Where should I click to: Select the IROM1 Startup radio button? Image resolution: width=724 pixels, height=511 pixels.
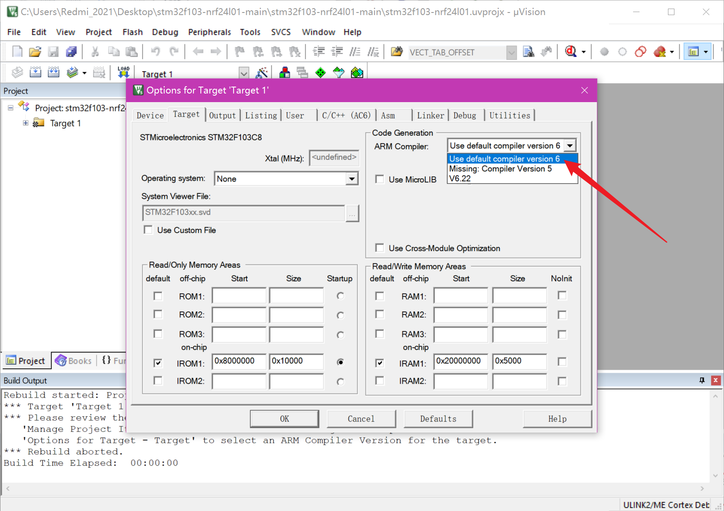click(x=340, y=362)
